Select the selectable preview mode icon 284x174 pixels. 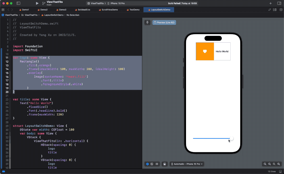(152, 164)
